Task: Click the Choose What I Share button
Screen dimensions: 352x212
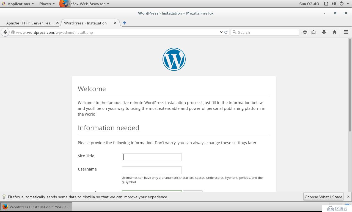Action: pos(323,197)
